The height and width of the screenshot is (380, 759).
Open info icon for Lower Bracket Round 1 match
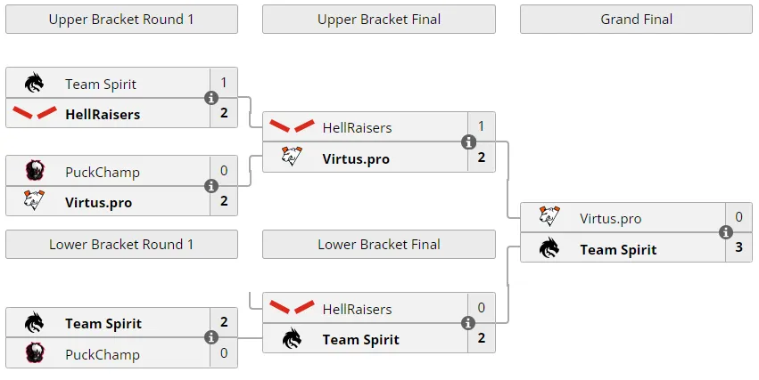(211, 337)
